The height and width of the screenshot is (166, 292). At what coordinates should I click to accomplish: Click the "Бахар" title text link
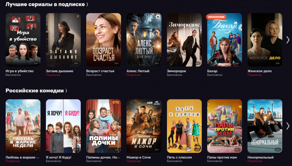(212, 71)
